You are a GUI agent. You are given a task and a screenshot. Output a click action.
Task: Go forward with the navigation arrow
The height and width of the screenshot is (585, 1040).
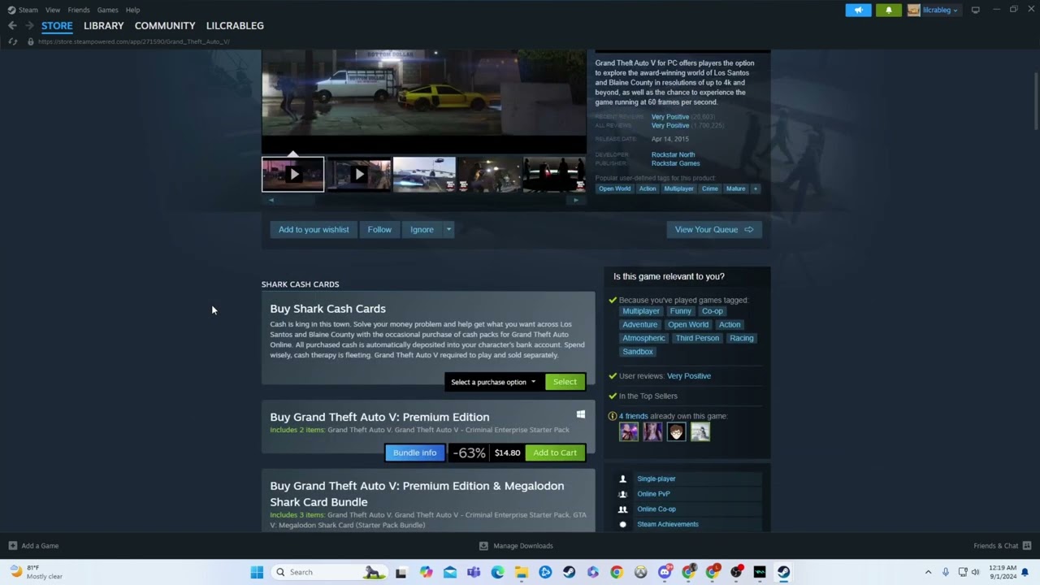pos(29,25)
